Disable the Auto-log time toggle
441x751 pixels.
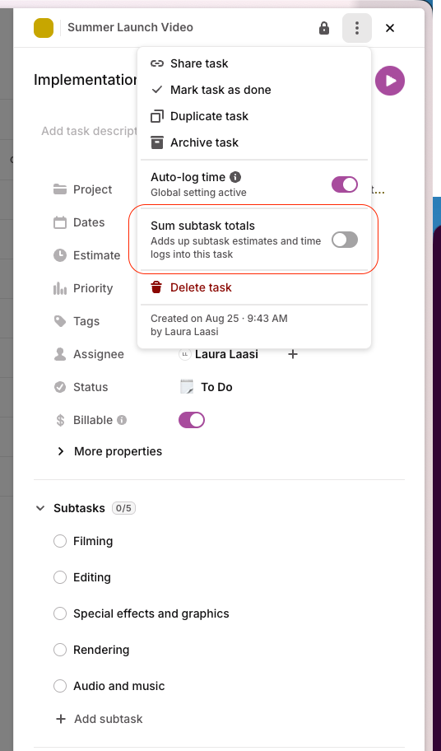(x=345, y=184)
